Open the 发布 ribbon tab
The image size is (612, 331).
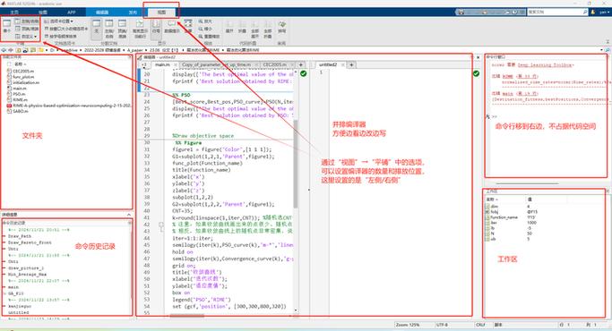pyautogui.click(x=133, y=13)
